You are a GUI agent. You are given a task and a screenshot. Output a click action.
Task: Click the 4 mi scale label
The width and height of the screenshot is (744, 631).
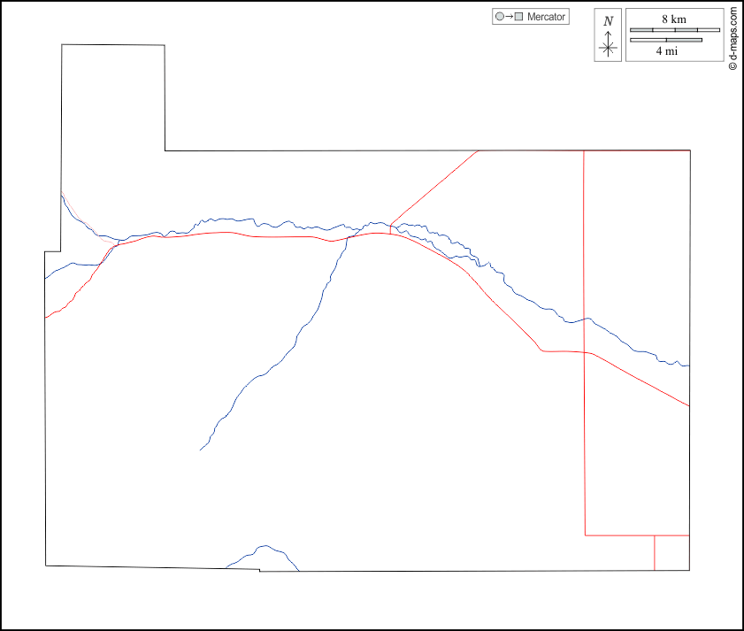(x=667, y=50)
